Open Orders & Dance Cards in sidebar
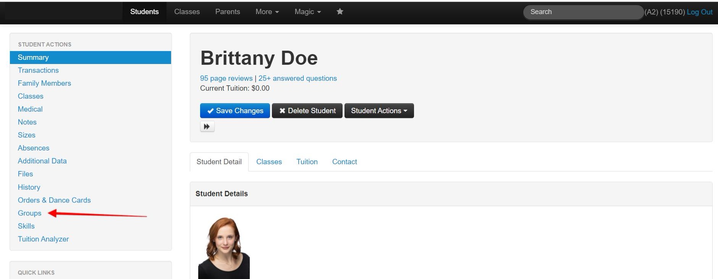Image resolution: width=718 pixels, height=279 pixels. [54, 200]
